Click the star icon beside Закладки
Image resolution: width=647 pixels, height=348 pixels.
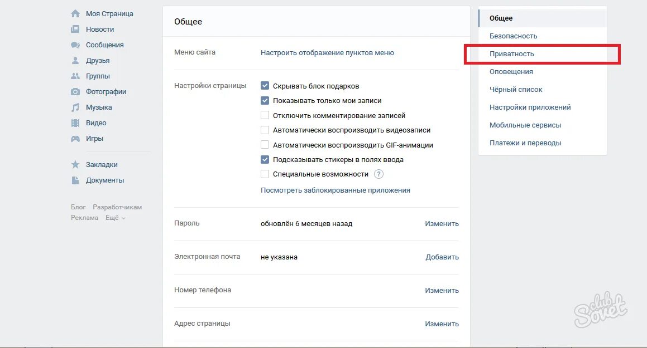pyautogui.click(x=75, y=165)
